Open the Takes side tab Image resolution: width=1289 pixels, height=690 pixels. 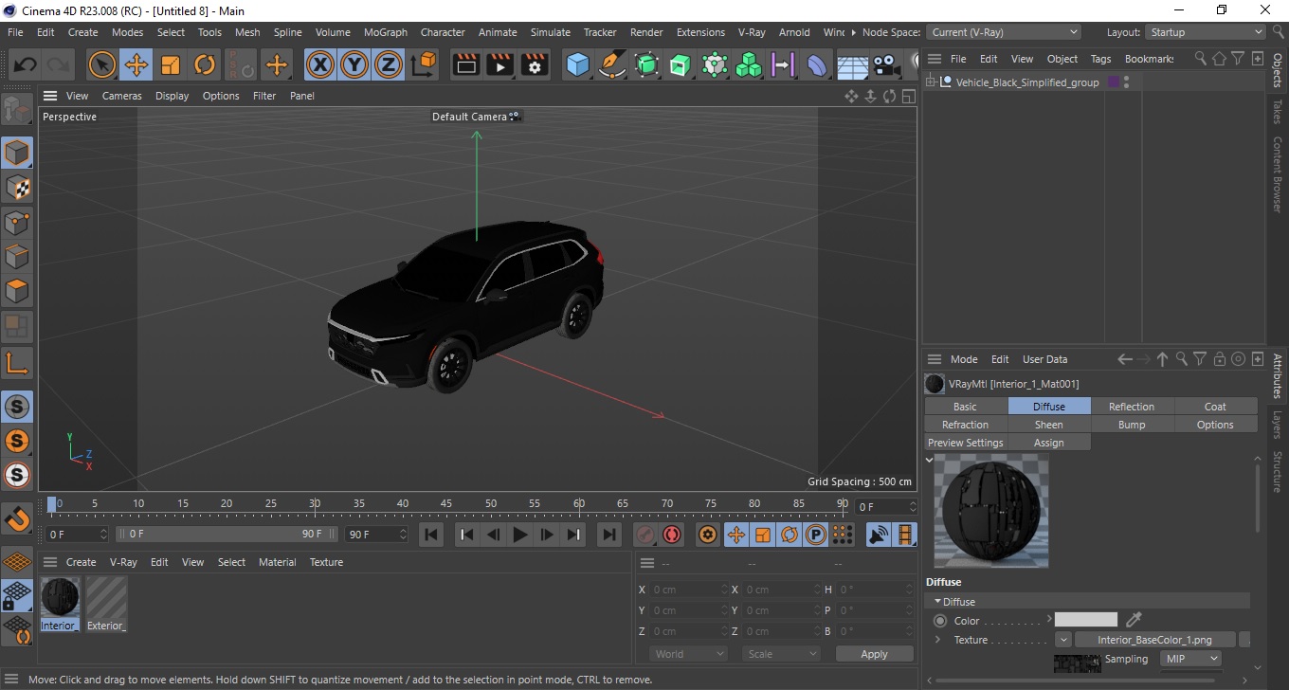click(1277, 111)
